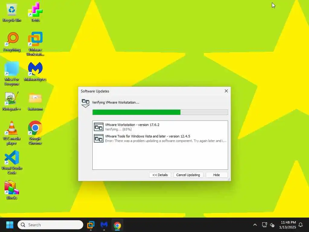Select the Everything search desktop icon
Viewport: 309px width, 232px height.
[x=12, y=42]
